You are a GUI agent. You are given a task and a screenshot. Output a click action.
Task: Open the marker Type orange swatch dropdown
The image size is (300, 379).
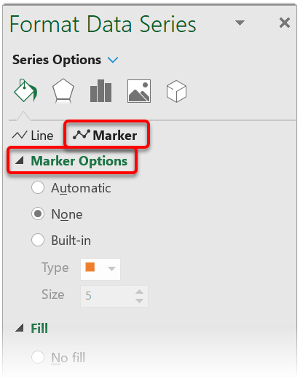coord(100,269)
